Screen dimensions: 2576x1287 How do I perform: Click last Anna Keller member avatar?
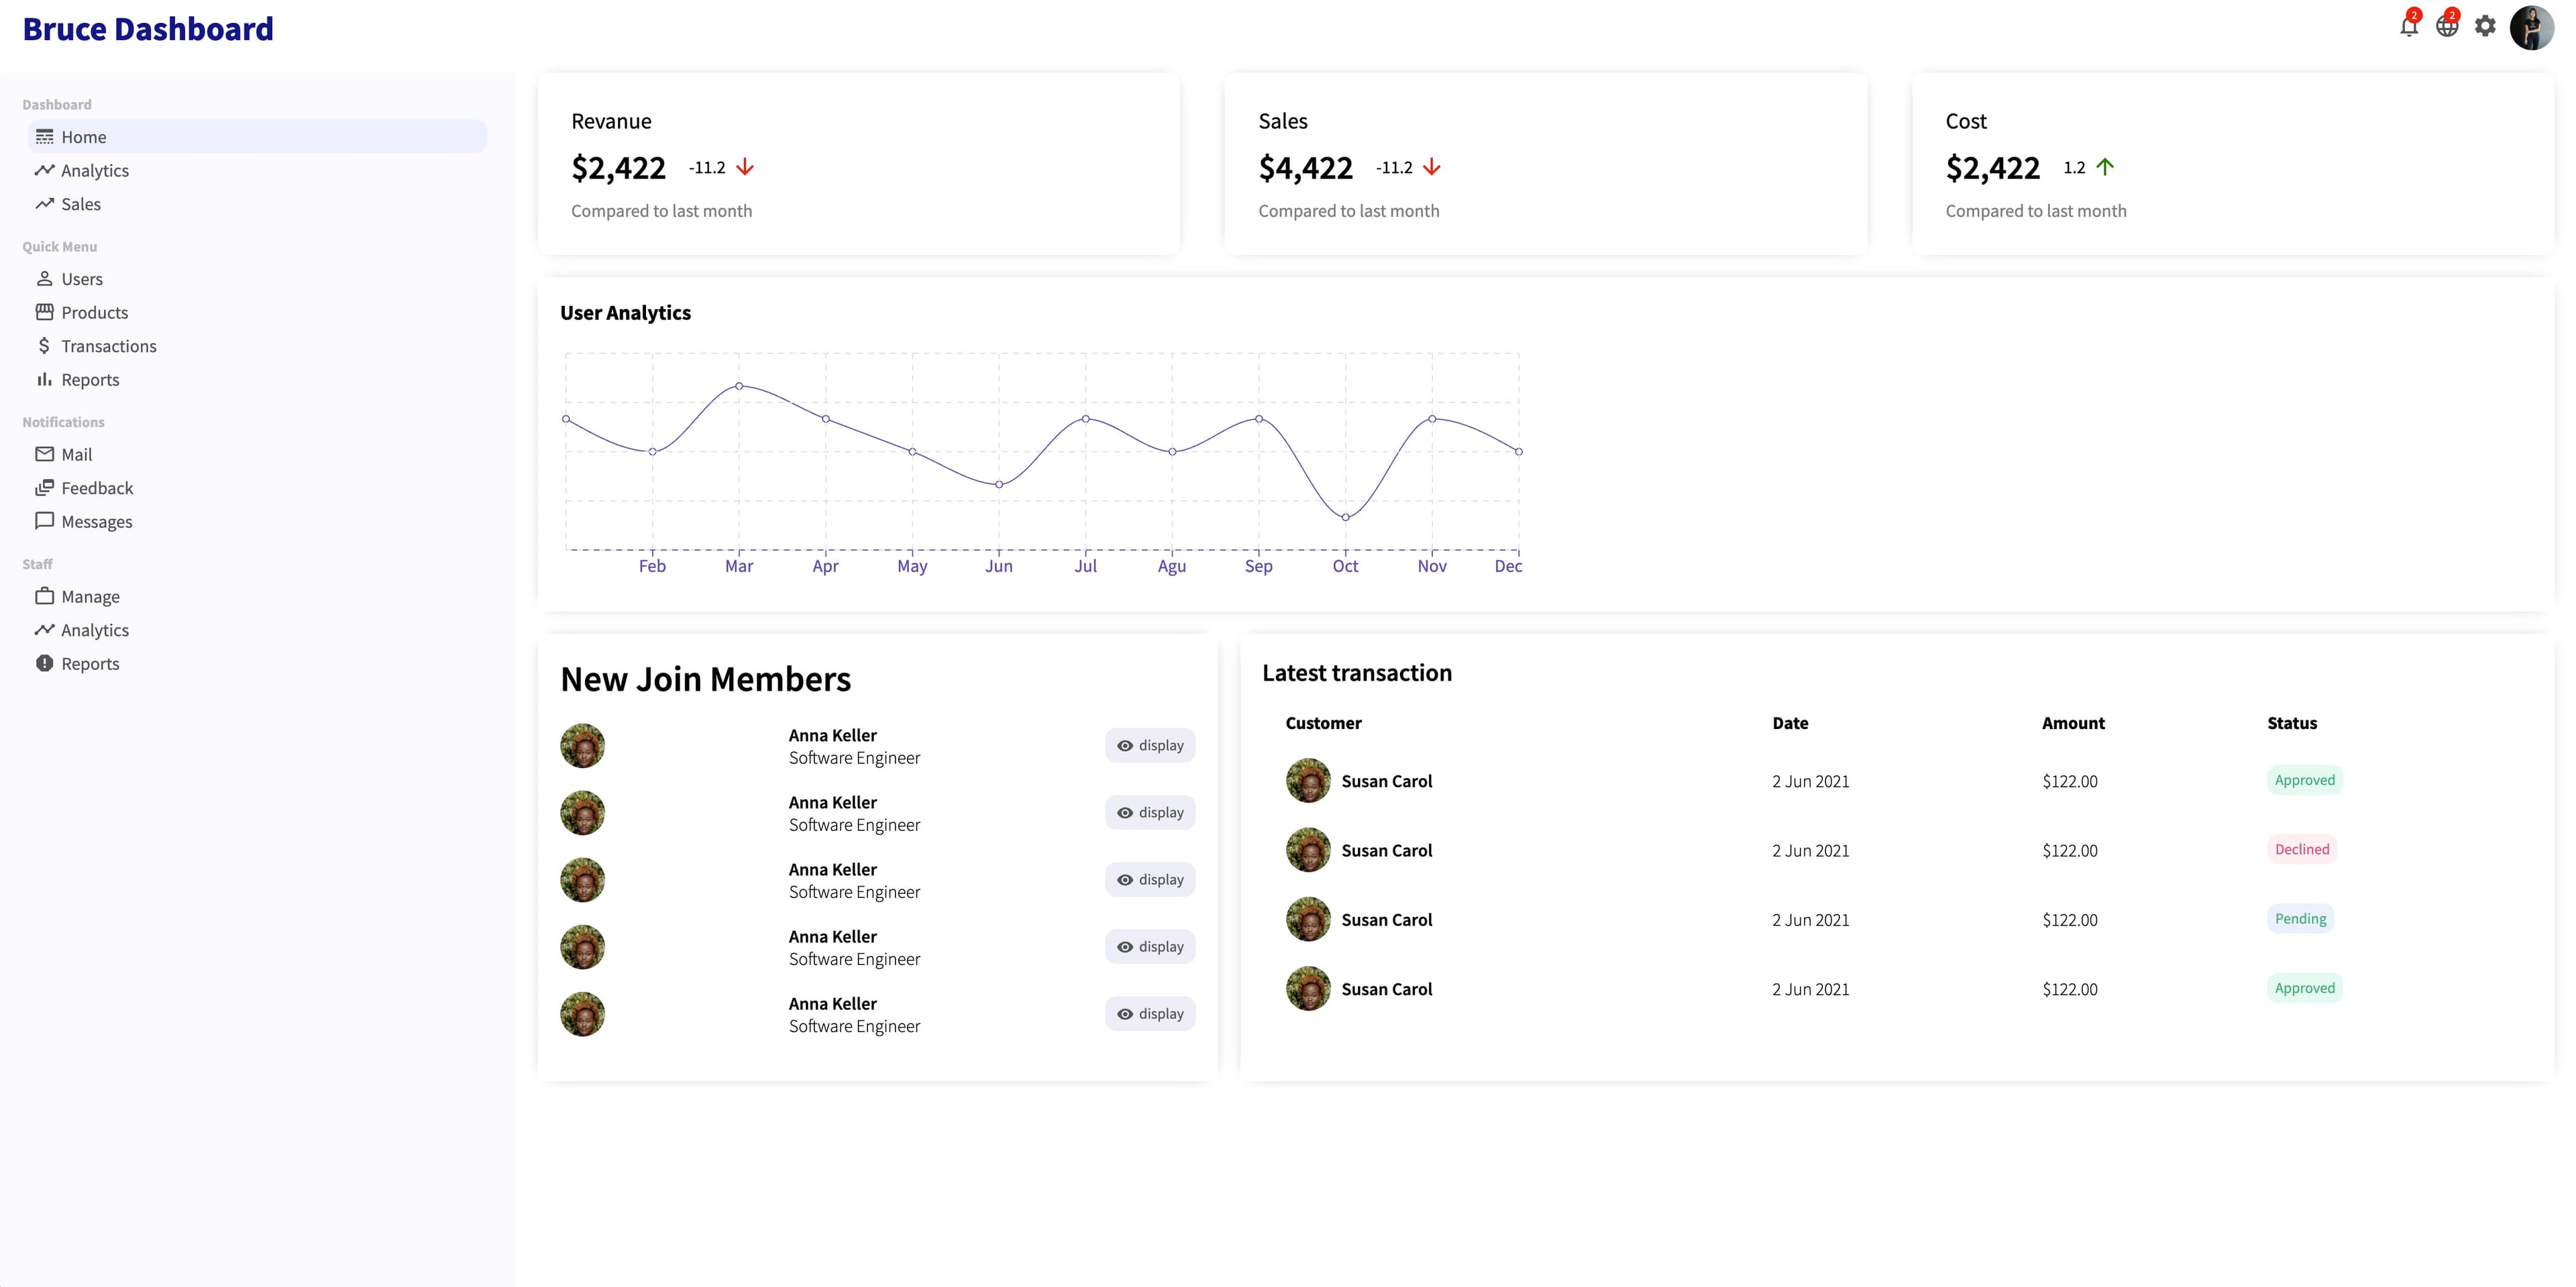(583, 1014)
